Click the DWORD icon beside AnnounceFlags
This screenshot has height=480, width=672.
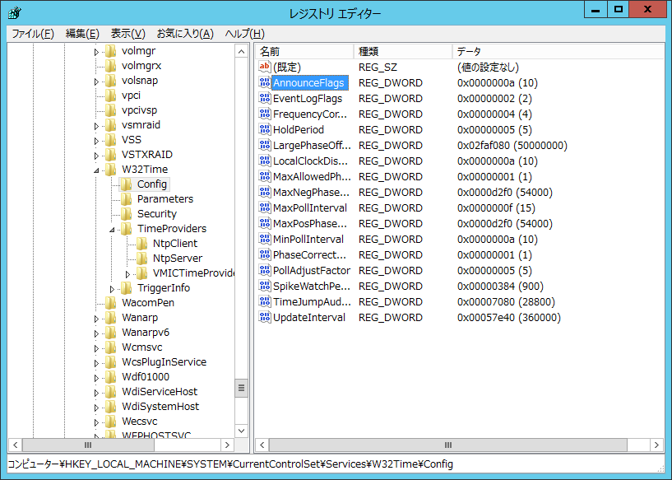[x=264, y=83]
